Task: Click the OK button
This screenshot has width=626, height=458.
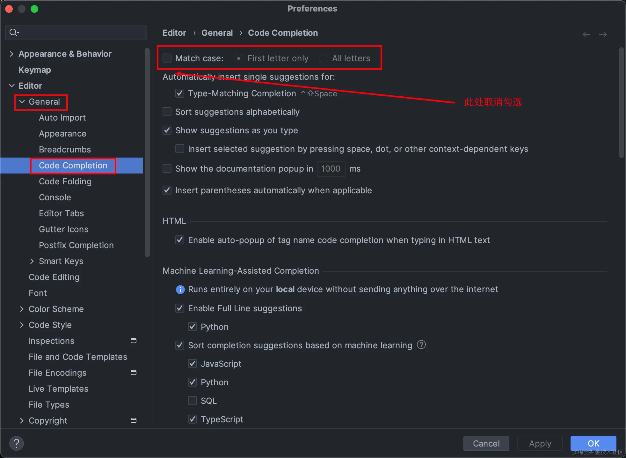Action: pyautogui.click(x=593, y=443)
